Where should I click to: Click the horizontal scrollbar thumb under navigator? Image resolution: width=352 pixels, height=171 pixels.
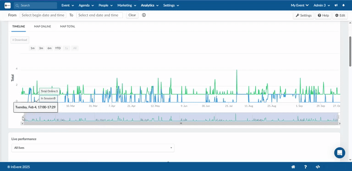pyautogui.click(x=181, y=123)
